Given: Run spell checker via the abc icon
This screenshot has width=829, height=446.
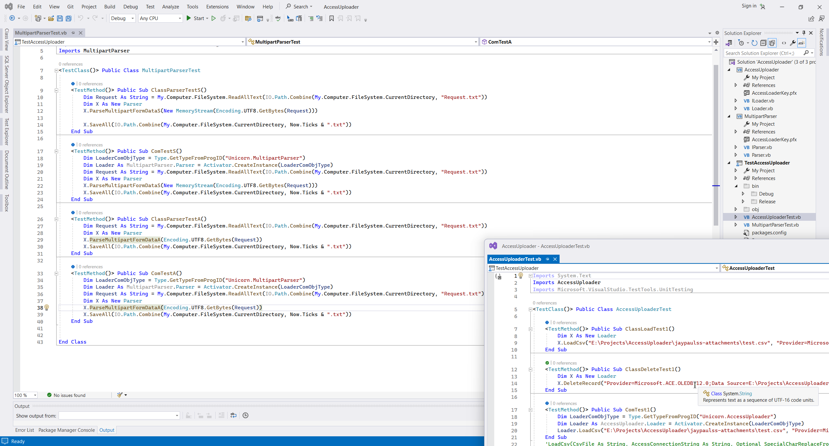Looking at the screenshot, I should (x=278, y=18).
